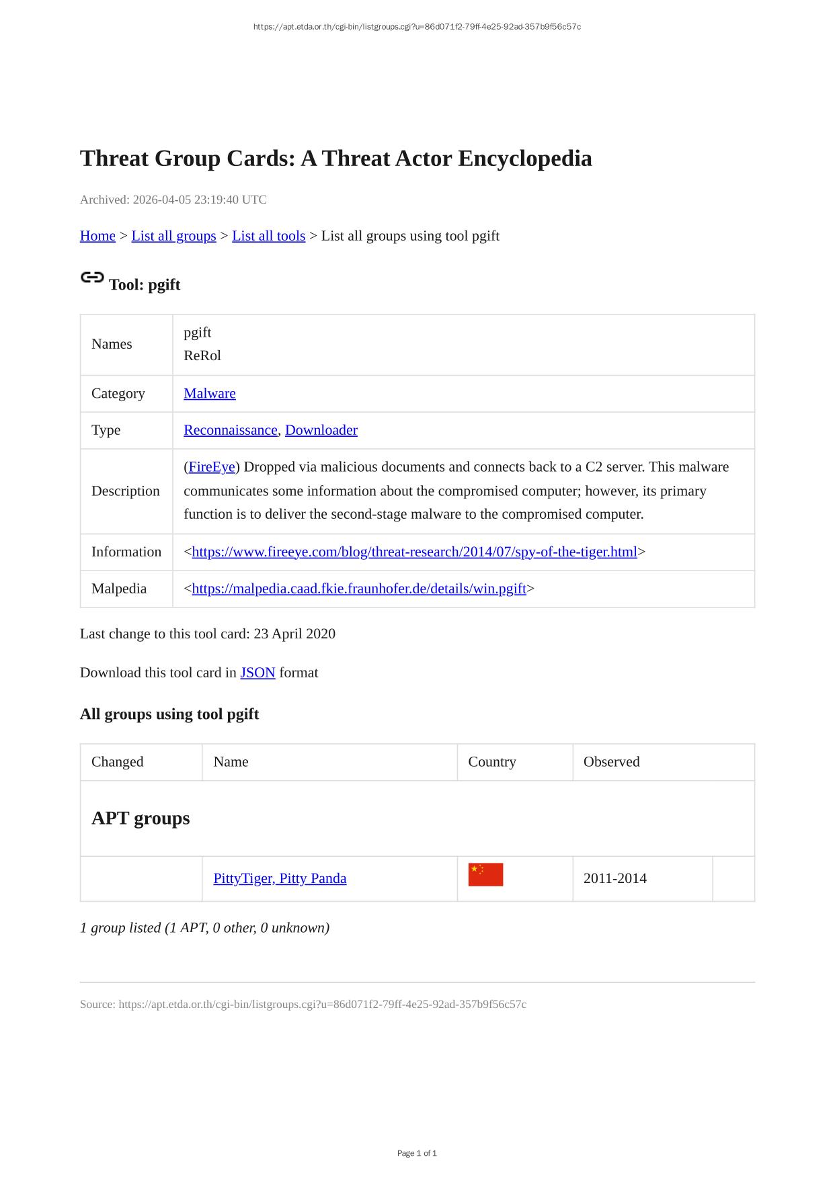Click the Changed column header

pos(118,762)
